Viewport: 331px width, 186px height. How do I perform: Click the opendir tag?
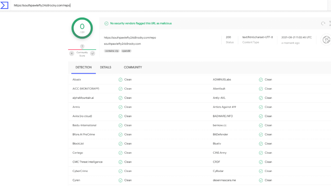point(127,51)
